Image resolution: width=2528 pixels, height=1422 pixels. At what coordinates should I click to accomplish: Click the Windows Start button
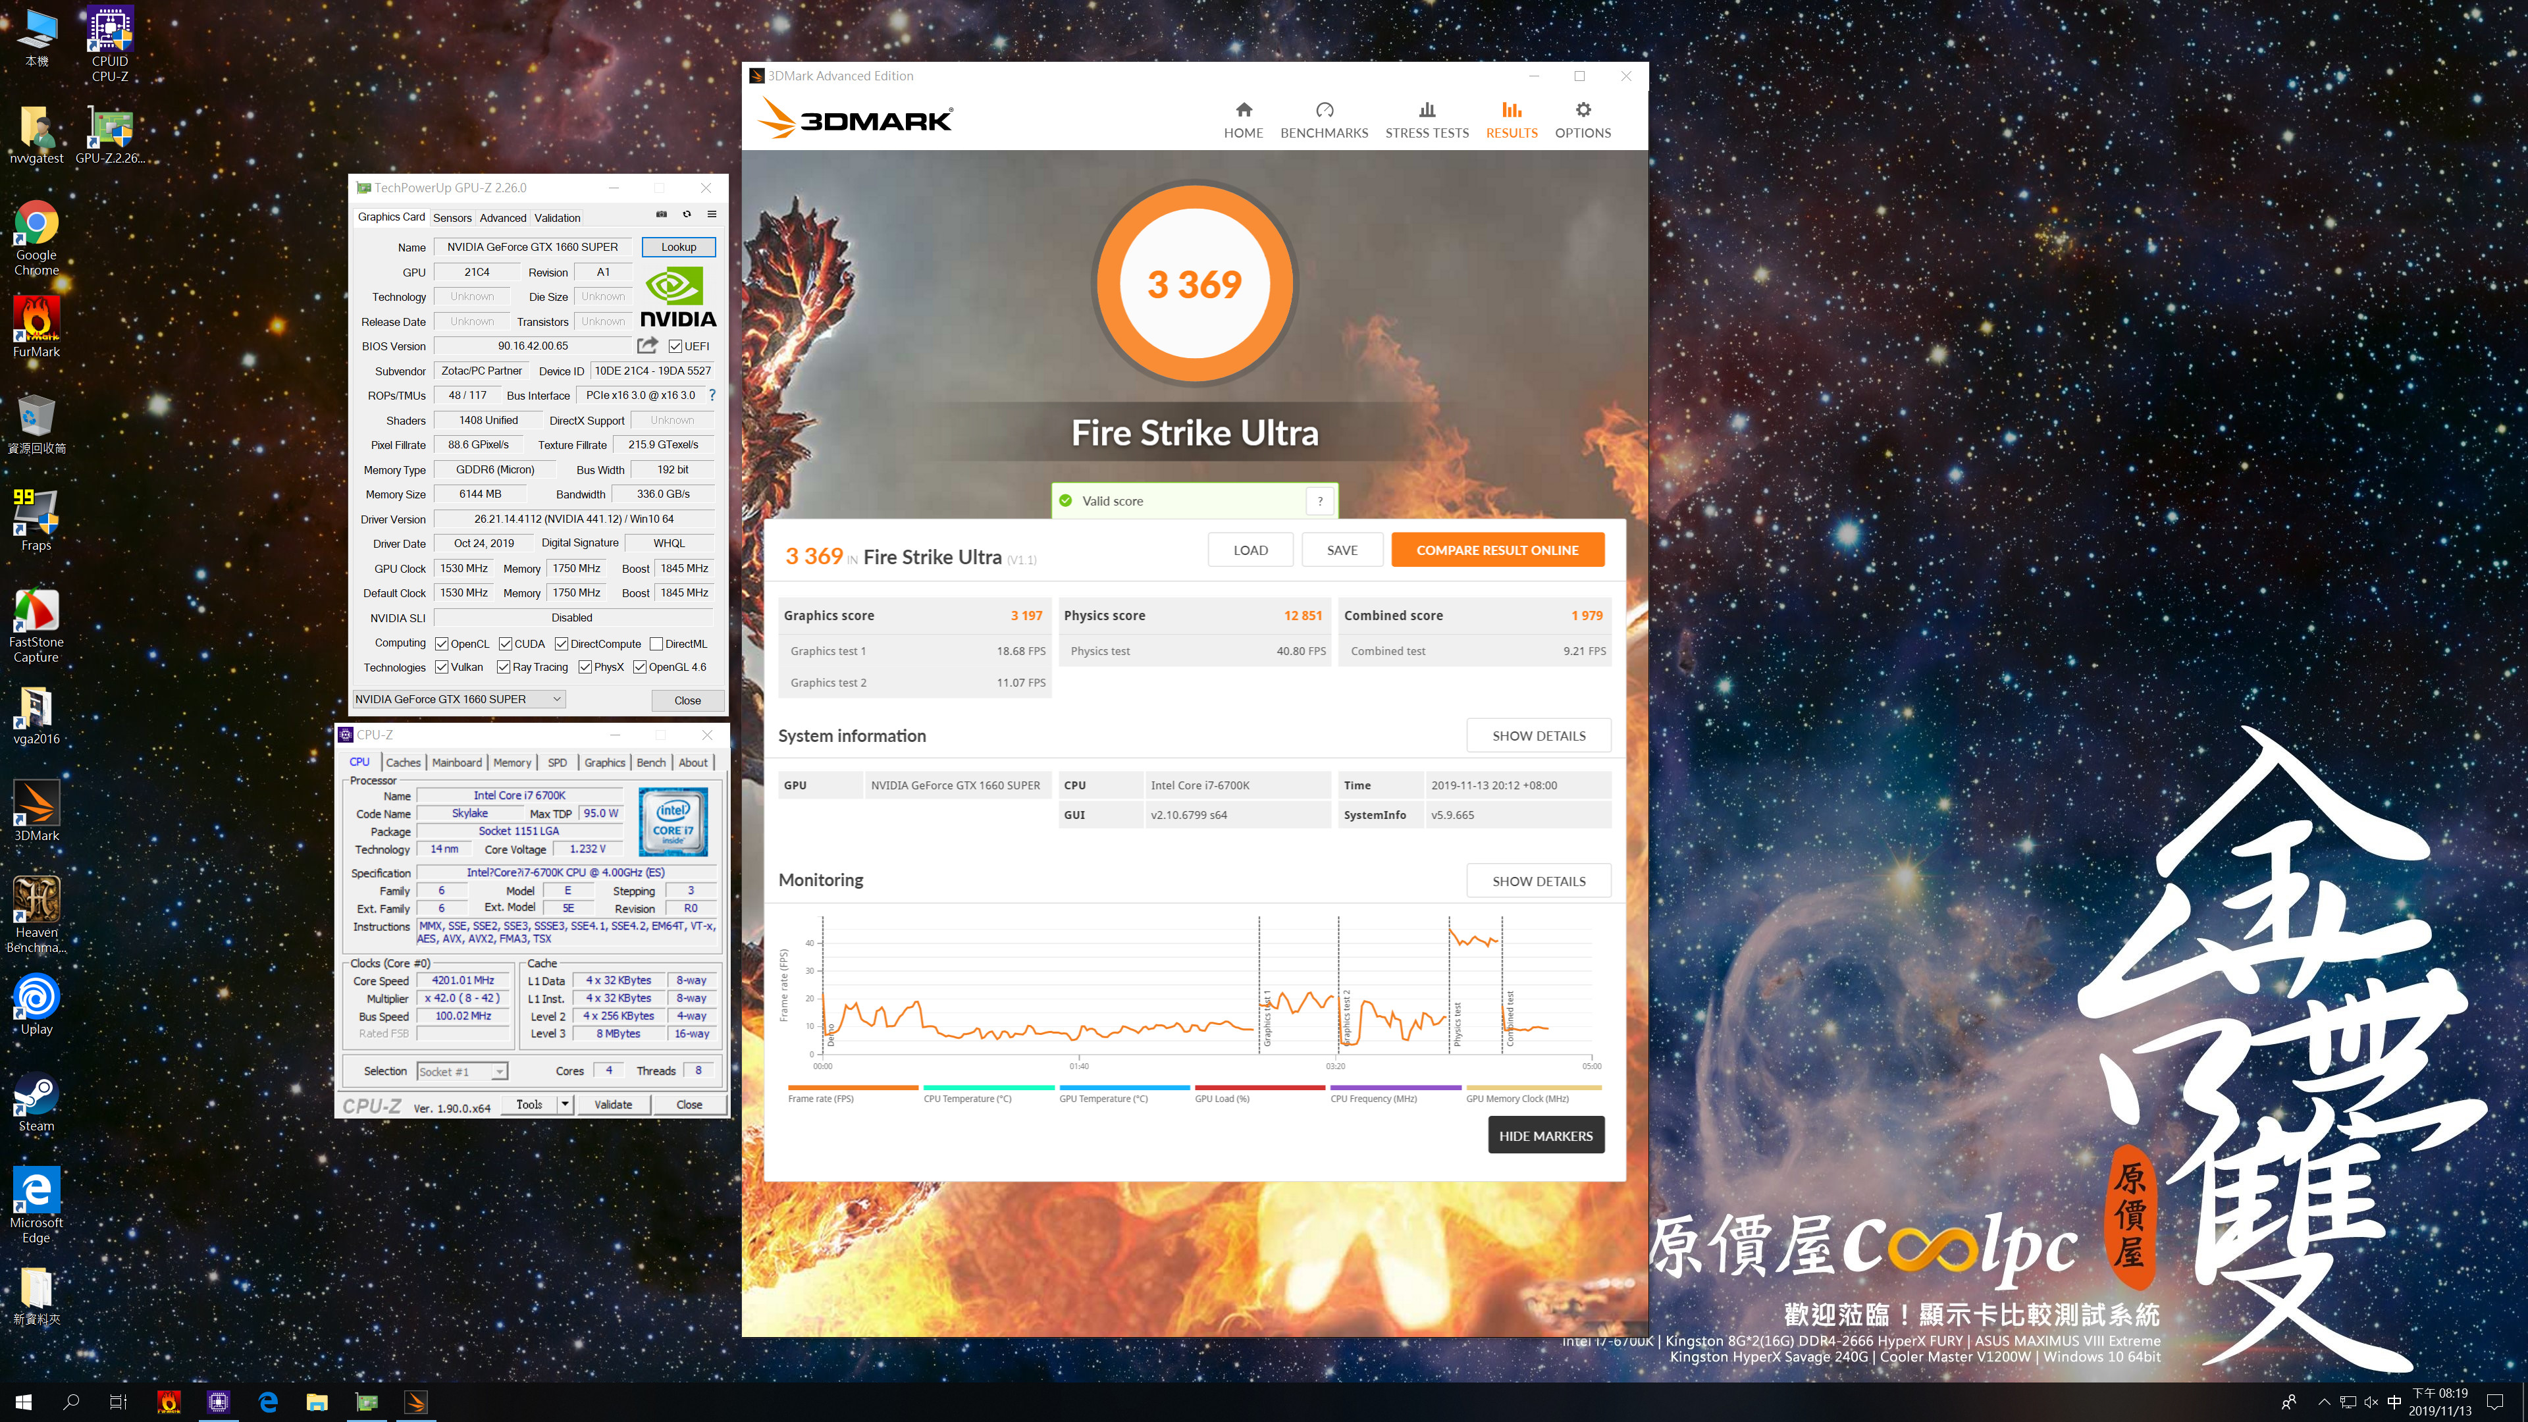[x=24, y=1402]
